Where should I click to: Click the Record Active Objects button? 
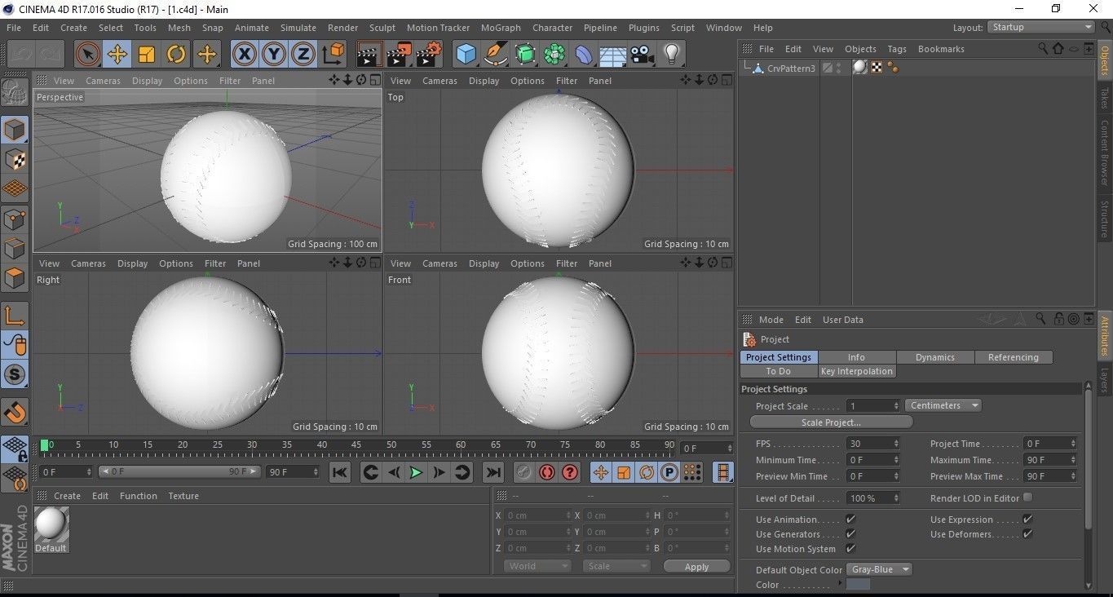tap(523, 472)
